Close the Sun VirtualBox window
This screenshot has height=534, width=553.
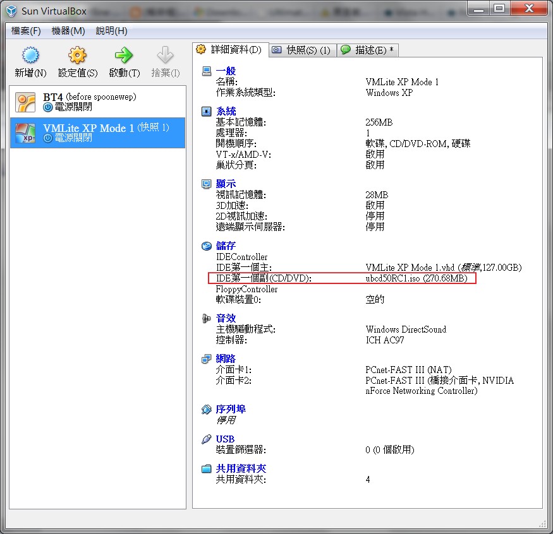[529, 8]
